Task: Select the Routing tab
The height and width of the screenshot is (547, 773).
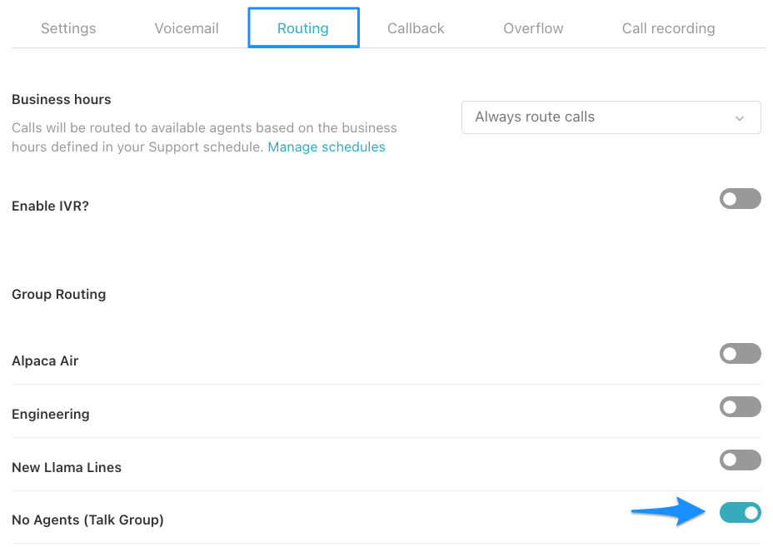Action: 303,28
